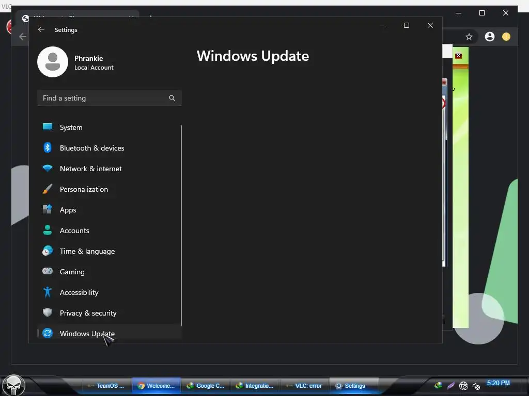
Task: Minimize the Settings window
Action: pyautogui.click(x=383, y=25)
